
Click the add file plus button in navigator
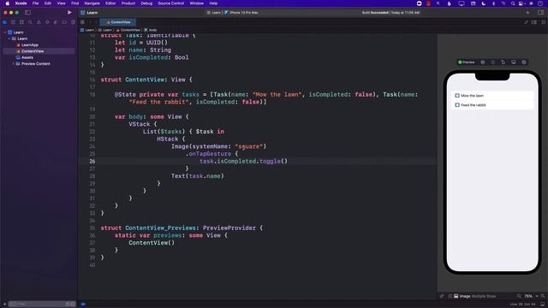[x=4, y=305]
